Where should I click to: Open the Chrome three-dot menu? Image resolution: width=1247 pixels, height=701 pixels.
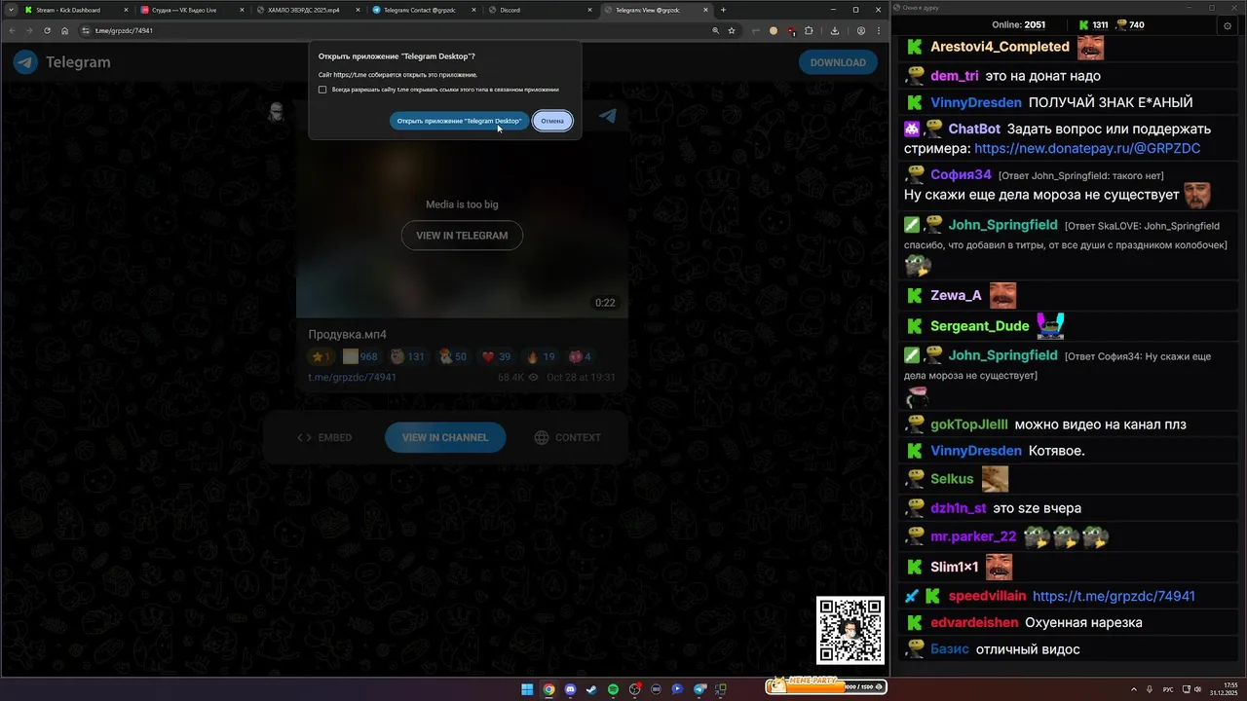pyautogui.click(x=878, y=30)
